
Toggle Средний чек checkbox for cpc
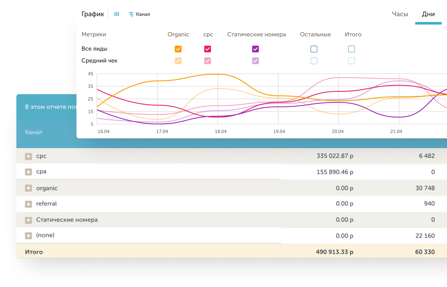click(x=208, y=61)
